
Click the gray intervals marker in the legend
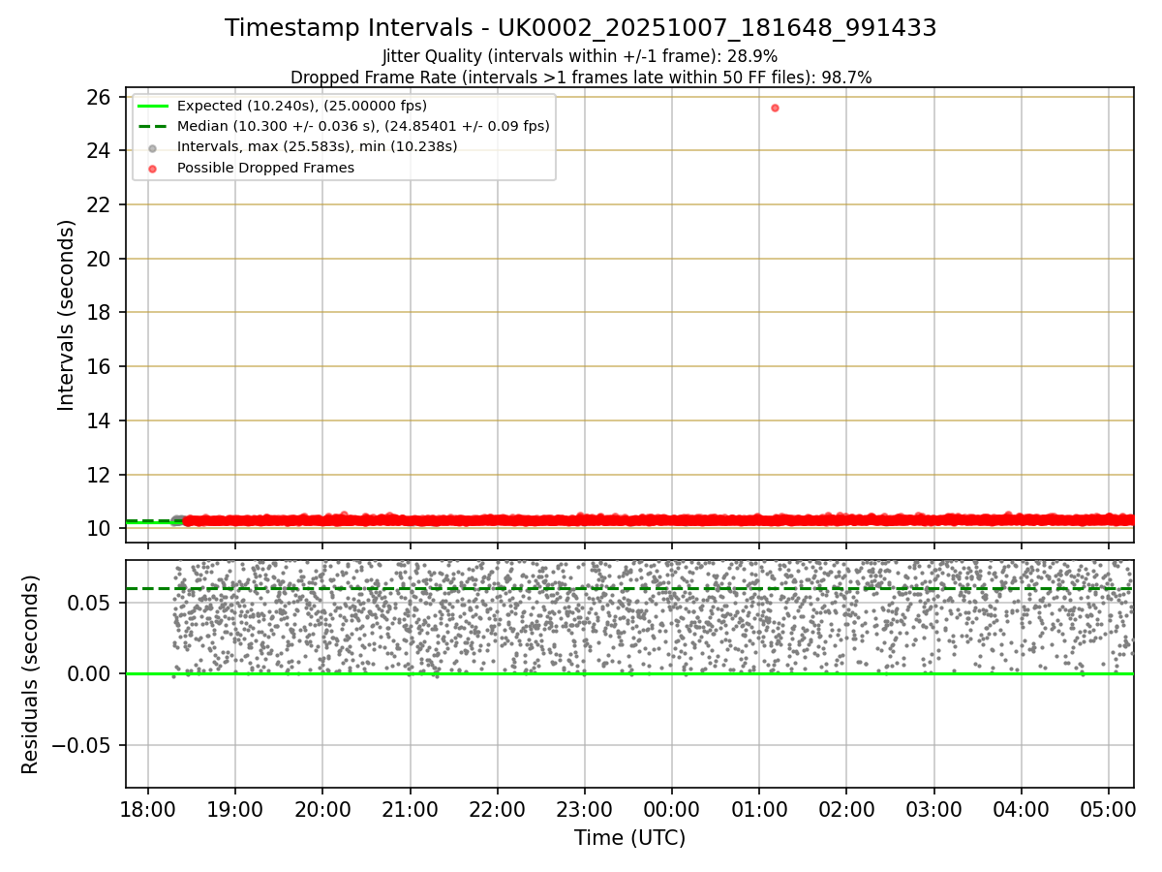pyautogui.click(x=152, y=147)
